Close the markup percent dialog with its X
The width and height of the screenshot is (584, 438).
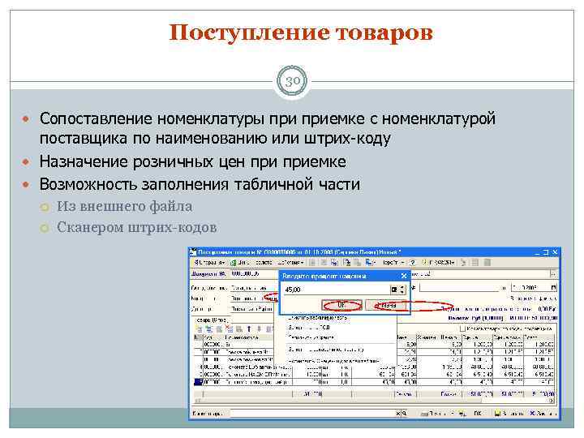[x=404, y=276]
